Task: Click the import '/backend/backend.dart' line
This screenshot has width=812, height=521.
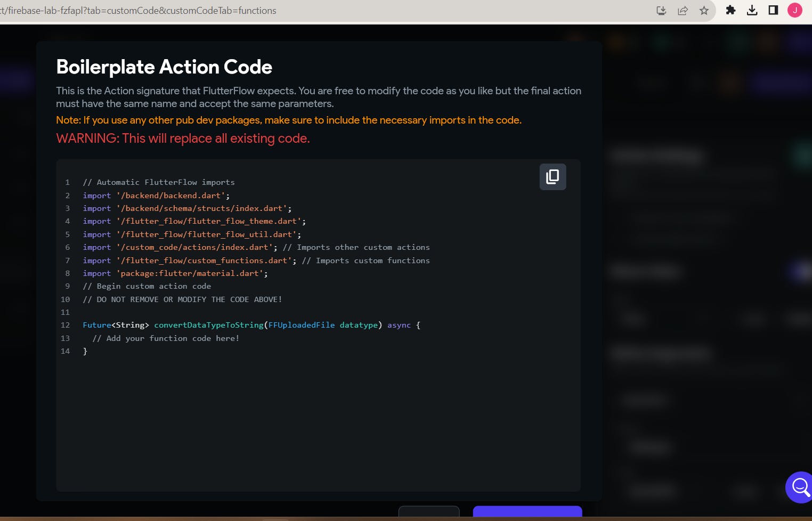Action: coord(156,196)
